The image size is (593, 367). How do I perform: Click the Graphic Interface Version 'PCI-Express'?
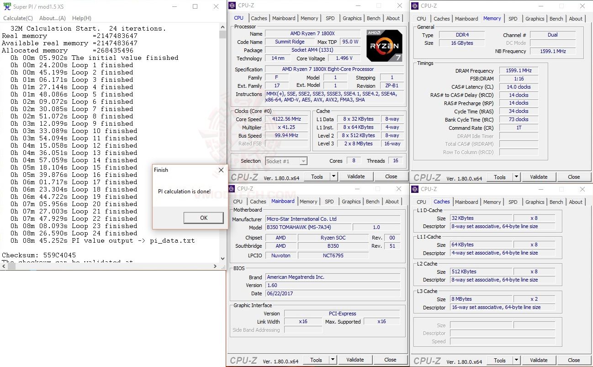click(342, 314)
